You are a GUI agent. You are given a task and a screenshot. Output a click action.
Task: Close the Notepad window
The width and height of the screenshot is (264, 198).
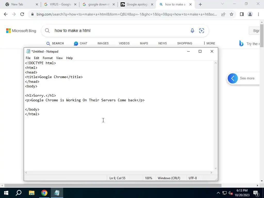[212, 51]
